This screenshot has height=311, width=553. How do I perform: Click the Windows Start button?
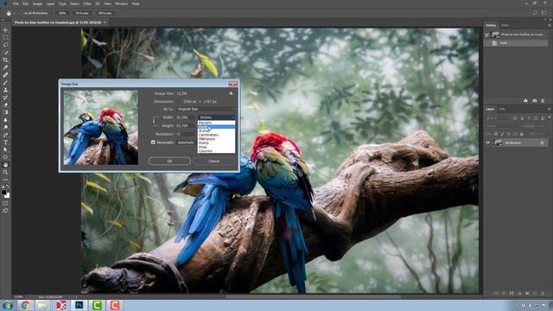tap(8, 305)
